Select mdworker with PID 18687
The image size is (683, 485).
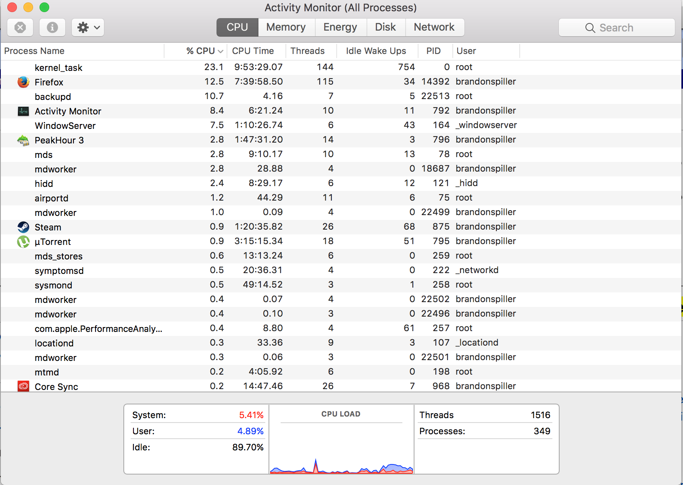click(x=341, y=169)
